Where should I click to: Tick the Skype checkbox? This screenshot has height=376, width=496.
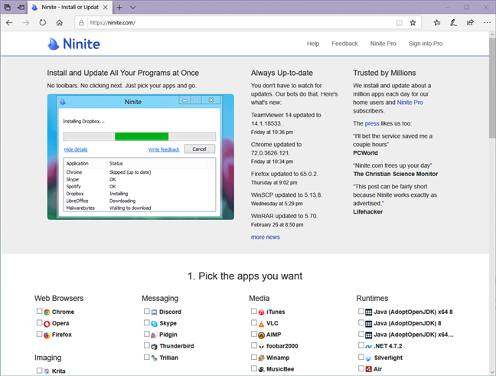tap(146, 322)
